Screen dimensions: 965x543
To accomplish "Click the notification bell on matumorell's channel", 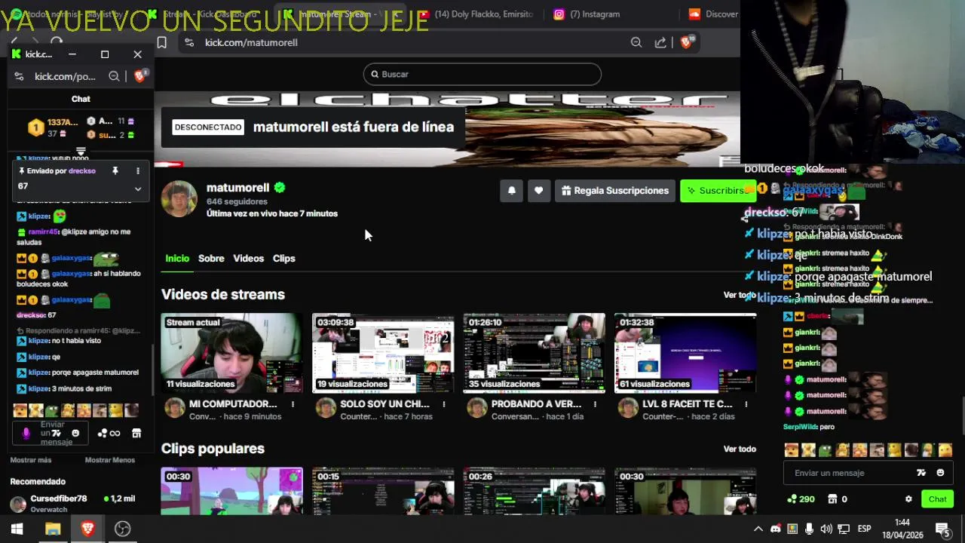I will coord(511,191).
